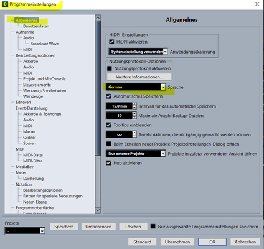Enable the Nutzungsprotokoll aktivieren checkbox
The width and height of the screenshot is (264, 249).
coord(110,68)
